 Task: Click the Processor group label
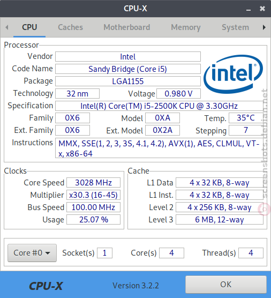pos(21,45)
